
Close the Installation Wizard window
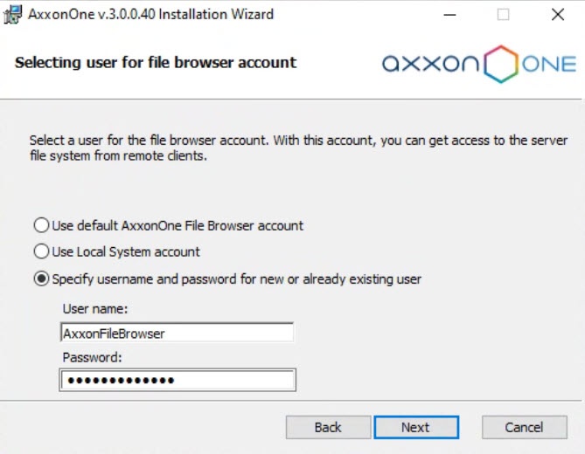pos(557,15)
